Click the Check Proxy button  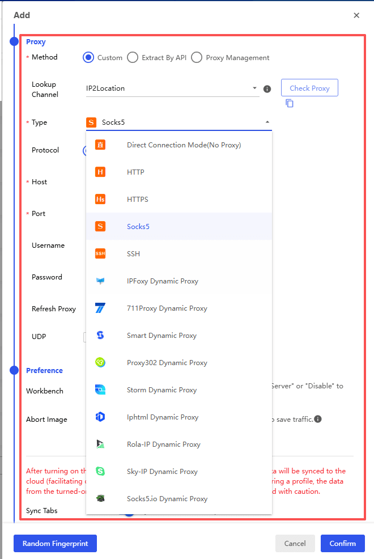pos(309,88)
